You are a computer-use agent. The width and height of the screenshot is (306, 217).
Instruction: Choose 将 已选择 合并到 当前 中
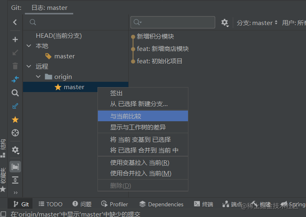[143, 150]
